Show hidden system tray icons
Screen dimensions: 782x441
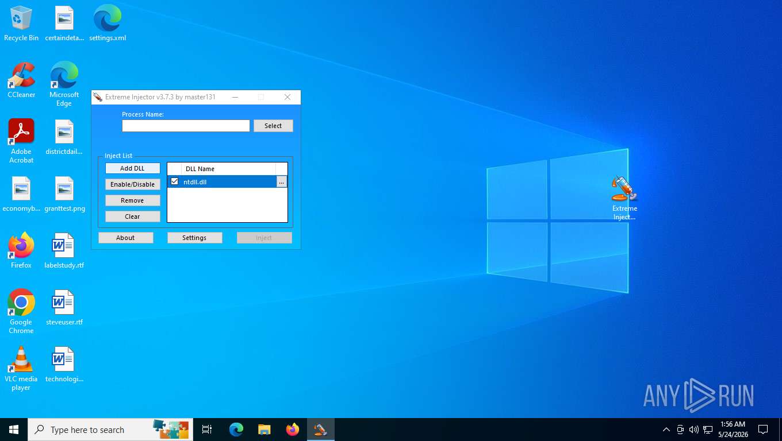point(666,430)
